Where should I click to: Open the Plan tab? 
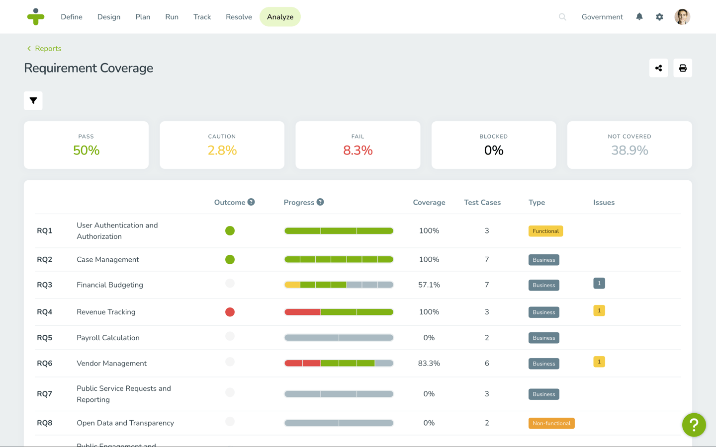143,17
